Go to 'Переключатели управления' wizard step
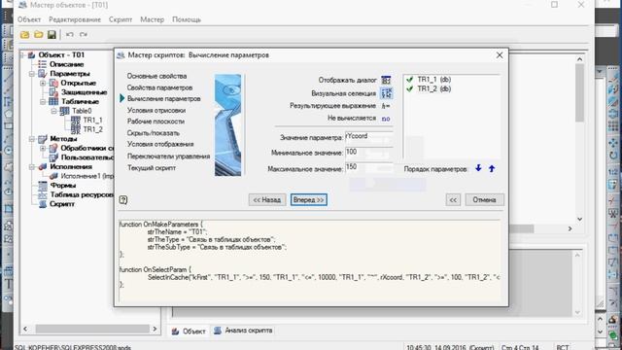 pos(168,156)
